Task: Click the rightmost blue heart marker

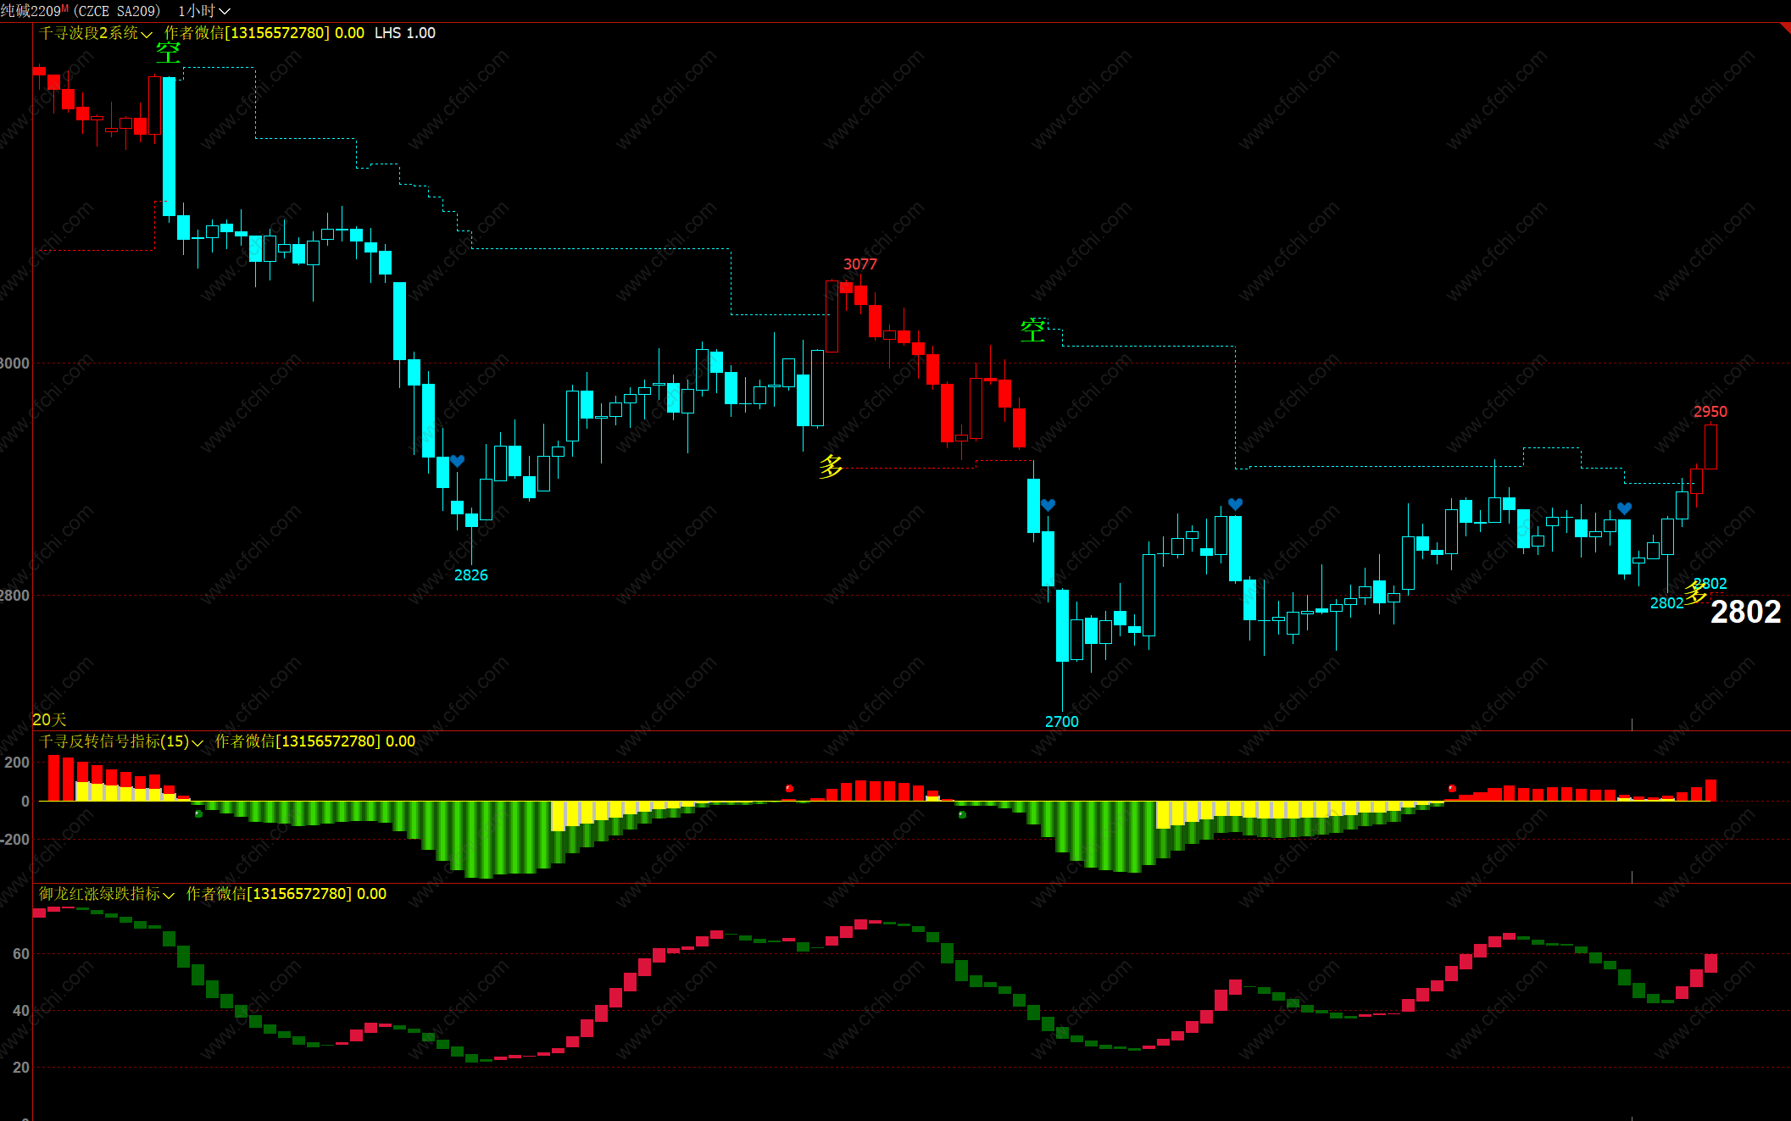Action: pyautogui.click(x=1624, y=508)
